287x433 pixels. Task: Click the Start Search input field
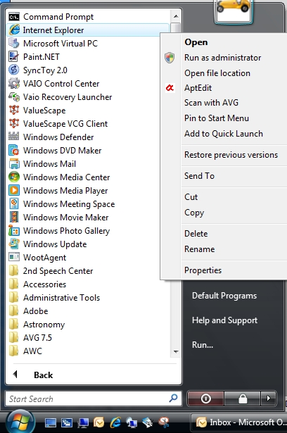[94, 399]
